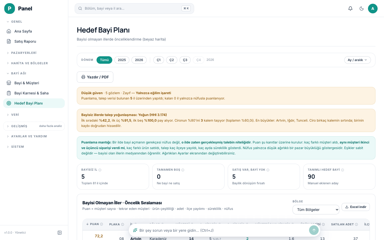Viewport: 384px width, 240px height.
Task: Show info icon for PLAKA column
Action: pos(123,225)
